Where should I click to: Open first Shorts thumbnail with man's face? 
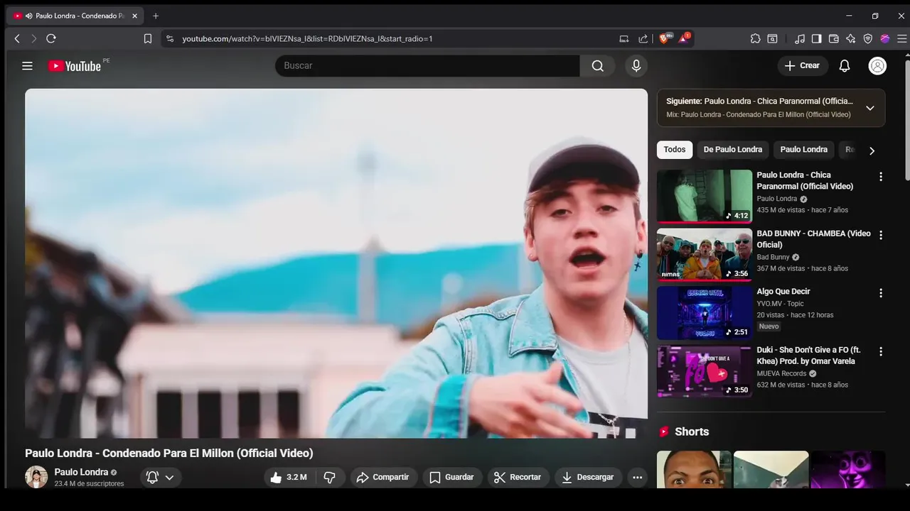pyautogui.click(x=694, y=470)
